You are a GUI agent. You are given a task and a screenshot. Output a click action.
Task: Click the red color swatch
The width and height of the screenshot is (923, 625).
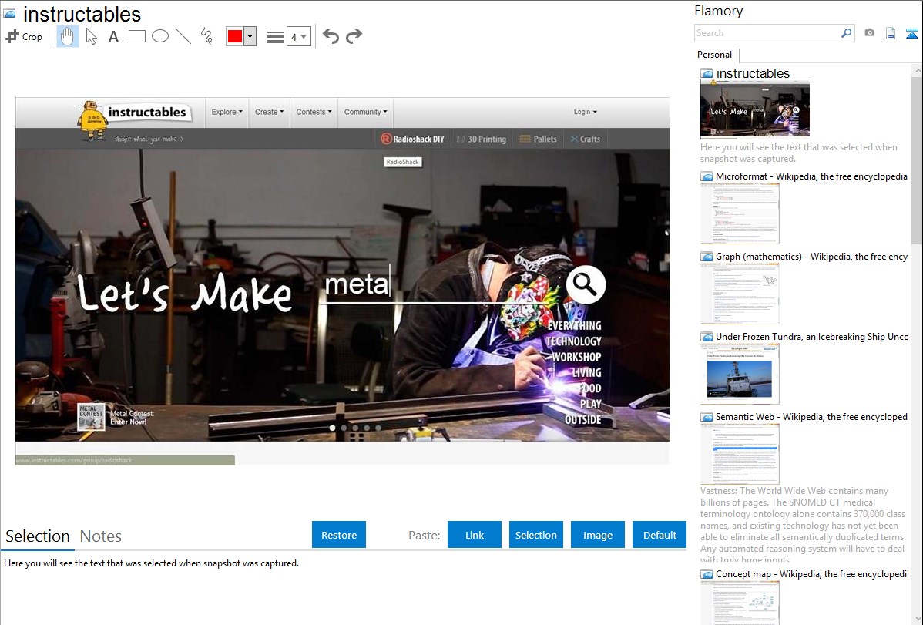coord(234,36)
